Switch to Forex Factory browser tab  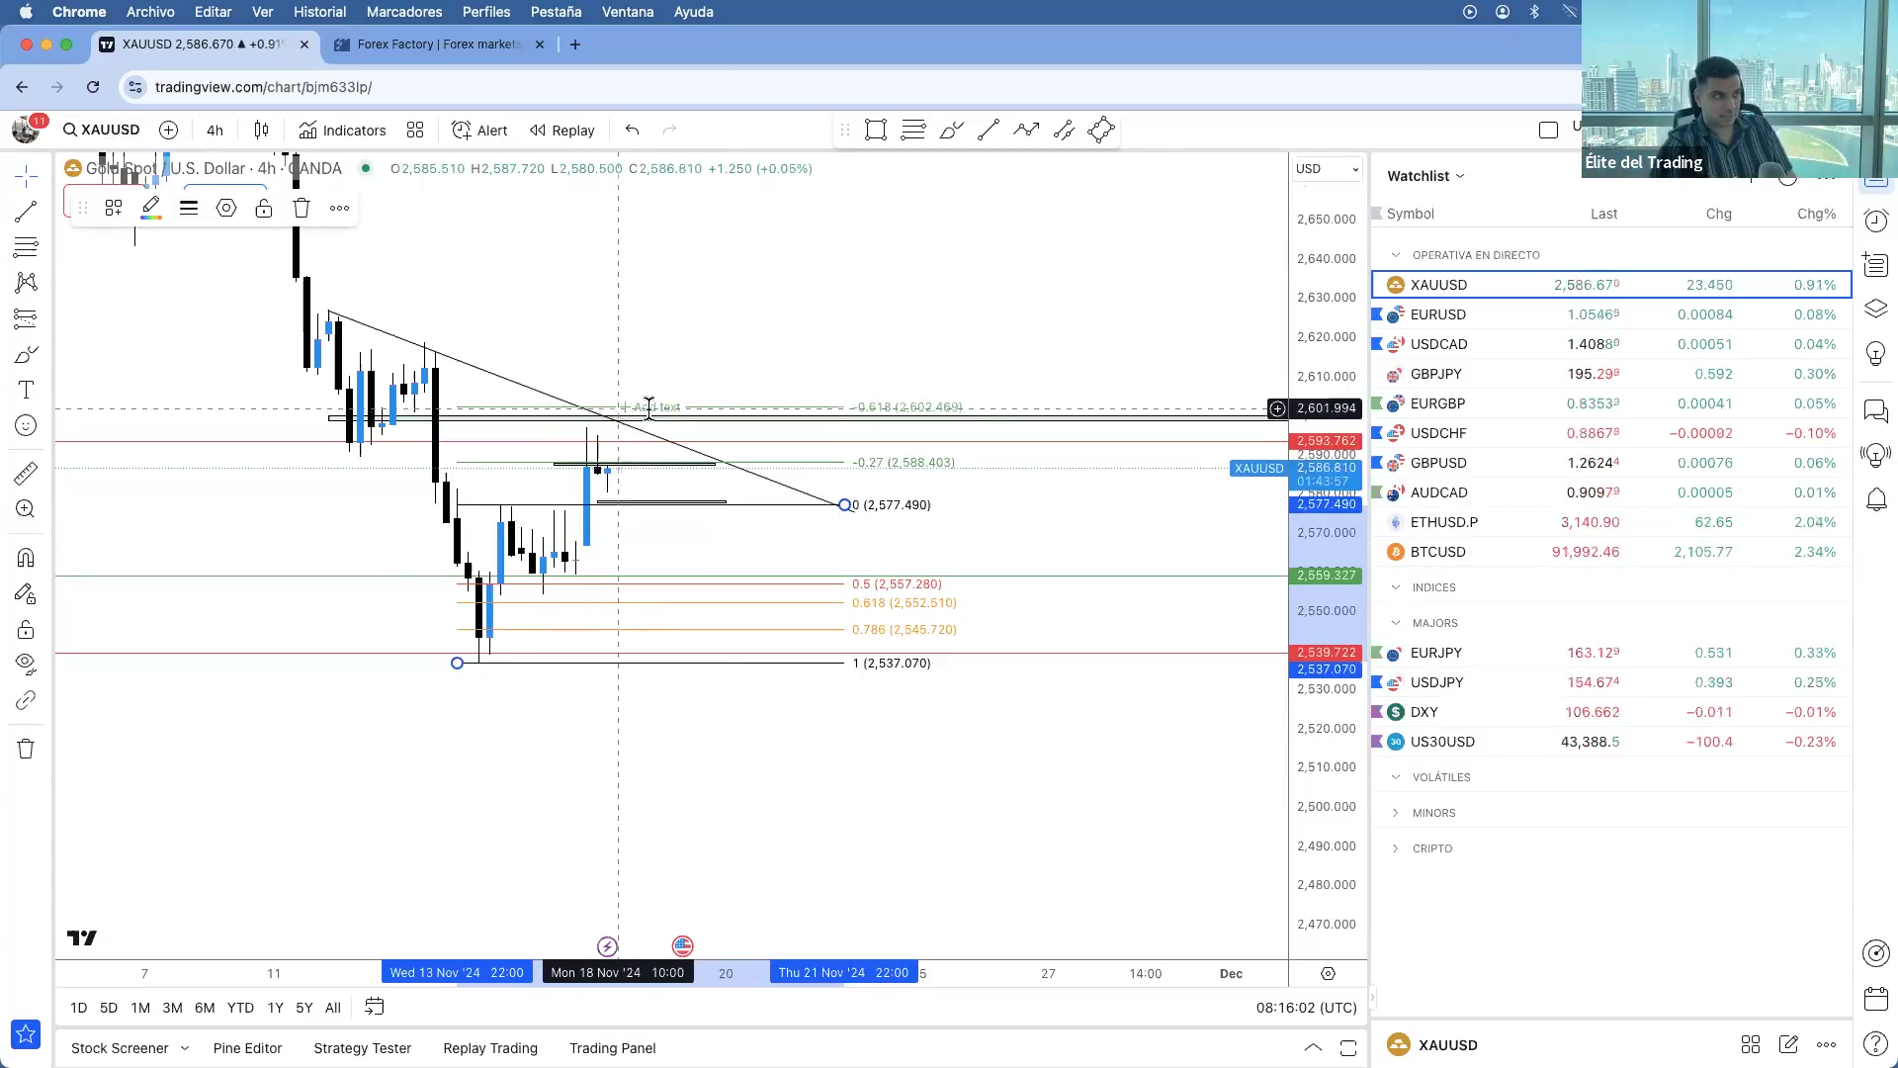pos(438,44)
